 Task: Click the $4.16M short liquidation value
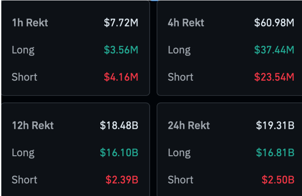[121, 77]
